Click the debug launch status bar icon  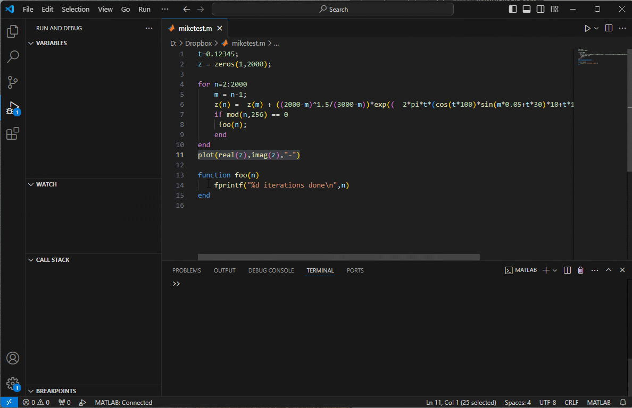click(x=82, y=402)
